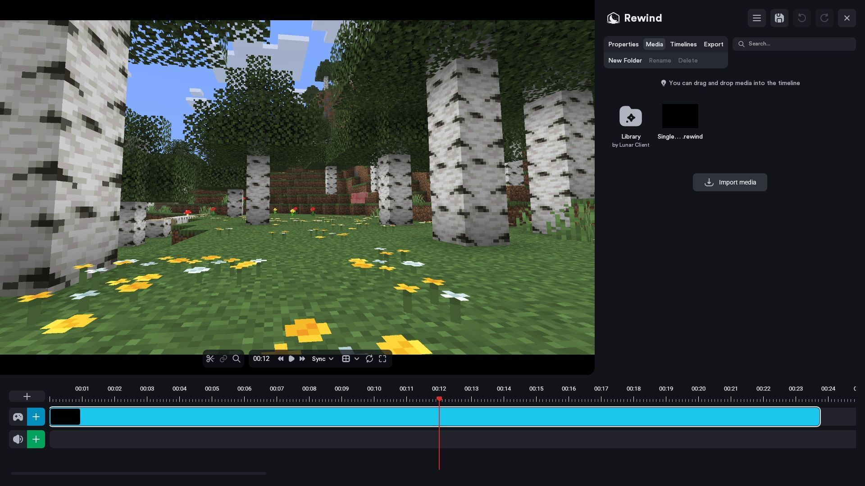Play the timeline preview

[x=291, y=359]
